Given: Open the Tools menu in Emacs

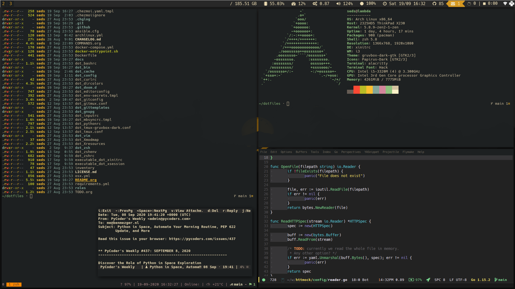Looking at the screenshot, I should 315,152.
